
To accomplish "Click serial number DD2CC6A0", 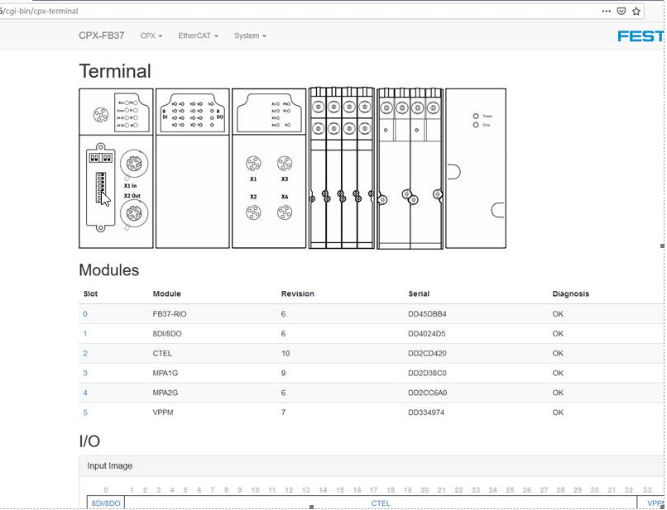I will tap(428, 393).
